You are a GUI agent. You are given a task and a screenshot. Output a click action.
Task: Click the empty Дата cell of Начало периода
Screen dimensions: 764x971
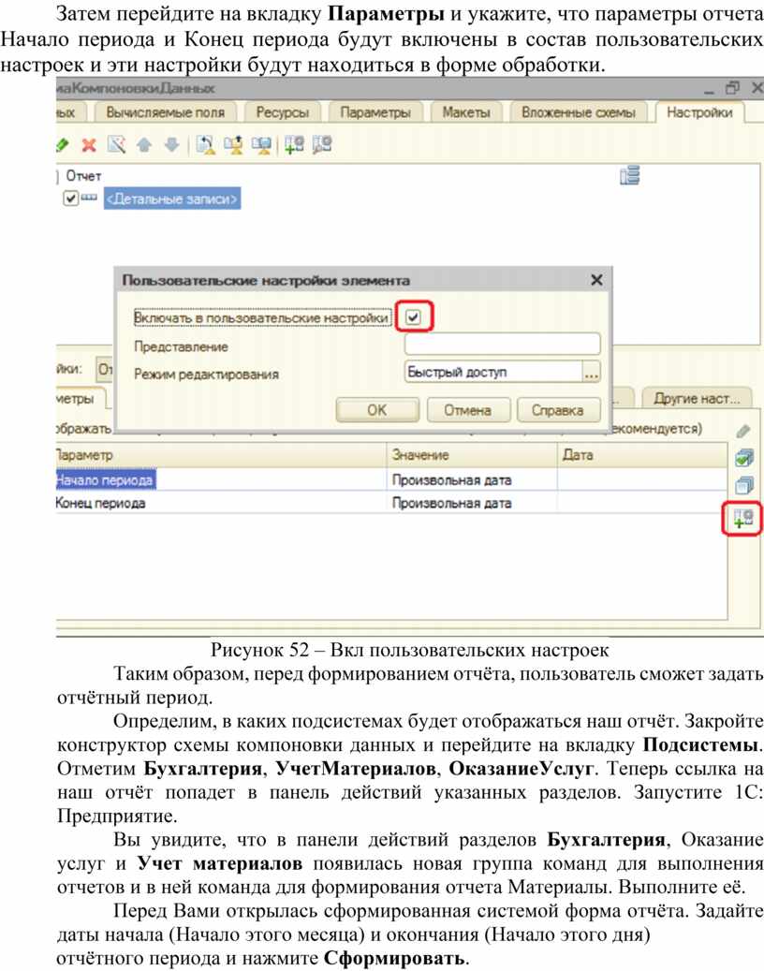[642, 480]
